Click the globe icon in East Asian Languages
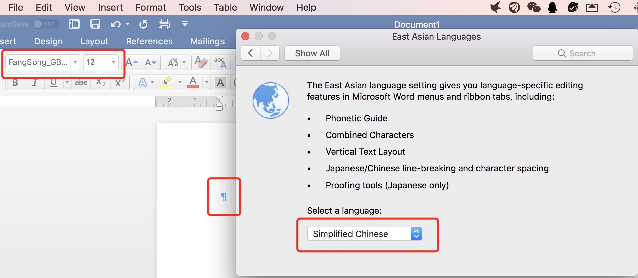Screen dimensions: 638x278 (270, 100)
